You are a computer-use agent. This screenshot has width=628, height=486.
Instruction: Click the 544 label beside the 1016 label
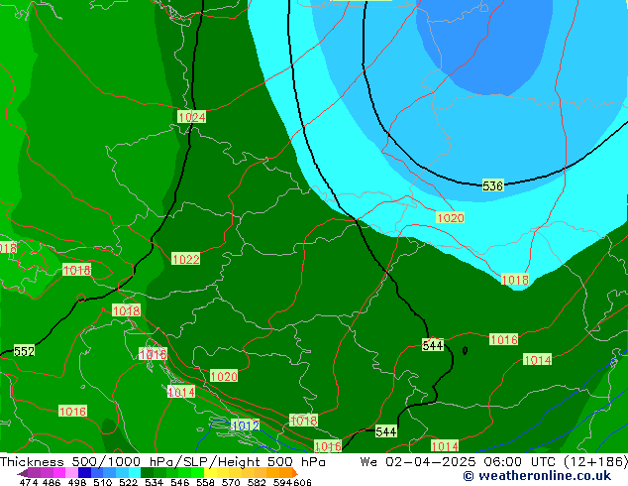(x=433, y=345)
